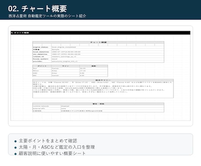Click the bullet '顧客説明に使いやすい概要シート'
Screen dimensions: 201x166
(x=52, y=153)
